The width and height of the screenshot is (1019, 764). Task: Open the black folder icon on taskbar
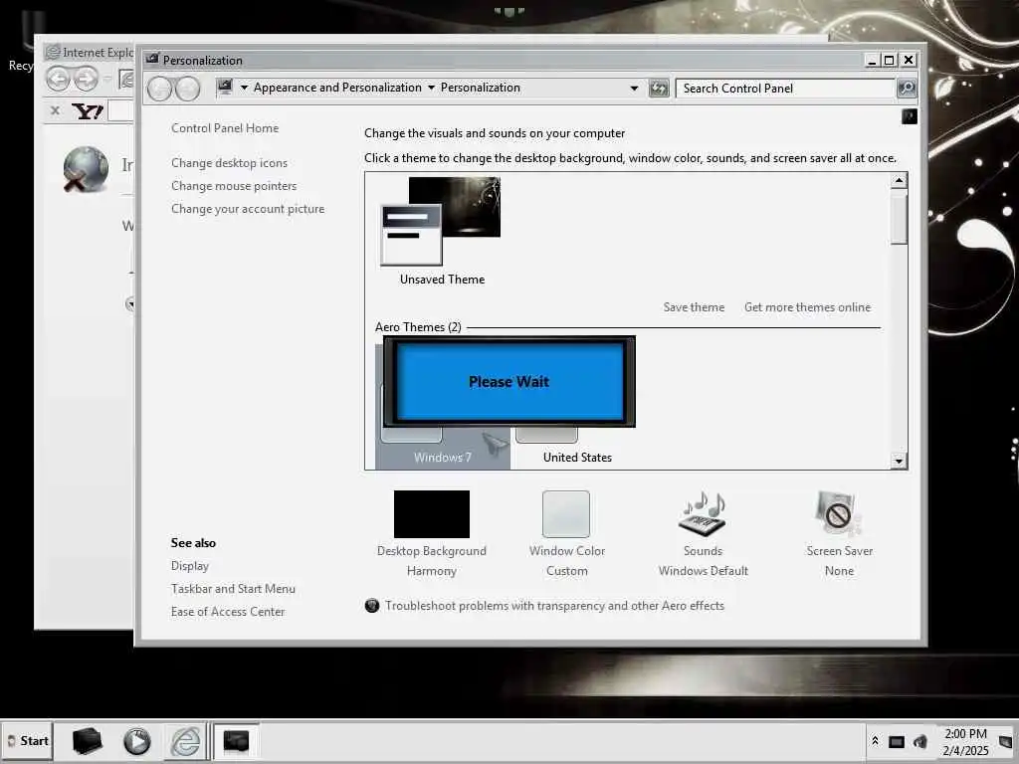coord(88,740)
